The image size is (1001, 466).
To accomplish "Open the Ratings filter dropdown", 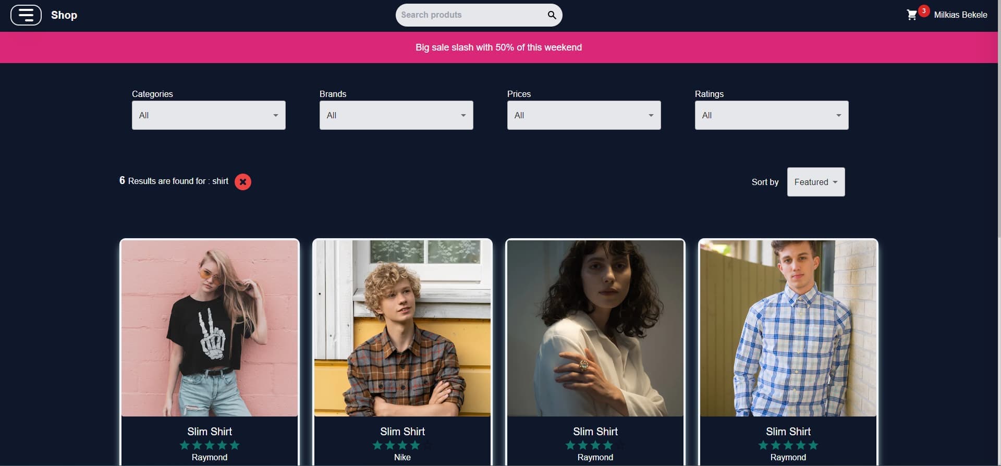I will [772, 115].
